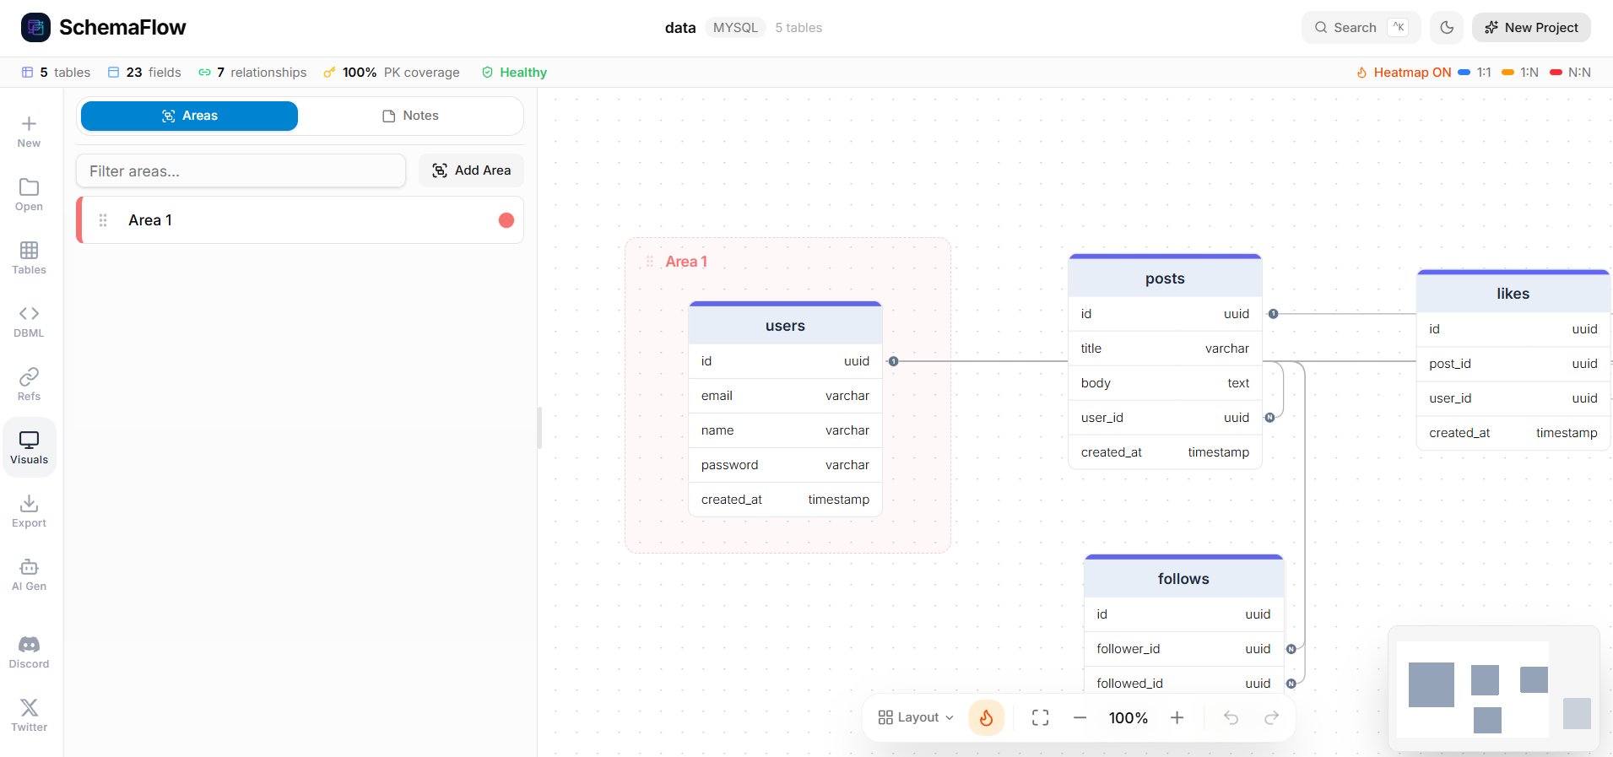This screenshot has height=757, width=1613.
Task: Open the DBML editor panel
Action: coord(29,321)
